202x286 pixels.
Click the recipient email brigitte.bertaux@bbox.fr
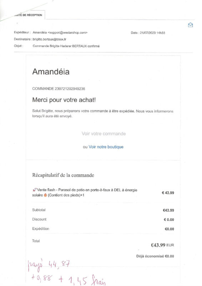tap(49, 39)
